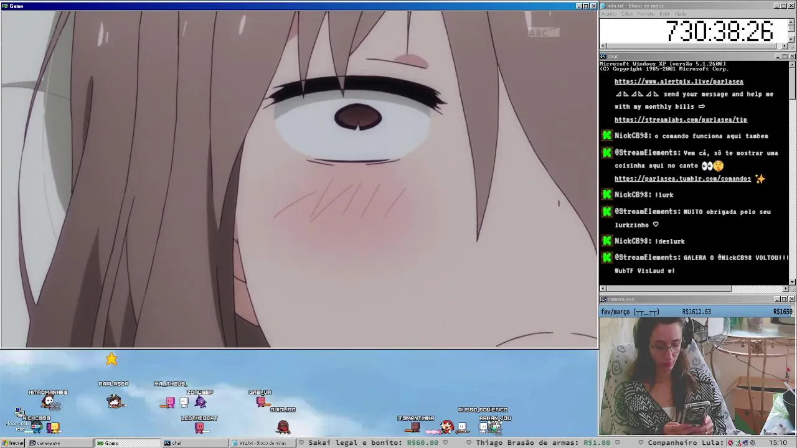
Task: Click the ITSMANTINHA avatar character
Action: pos(416,427)
